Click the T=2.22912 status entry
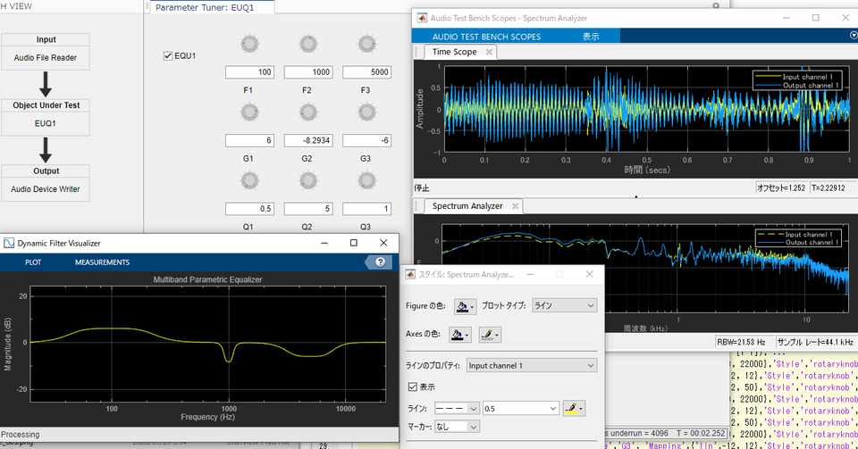858x449 pixels. [828, 188]
